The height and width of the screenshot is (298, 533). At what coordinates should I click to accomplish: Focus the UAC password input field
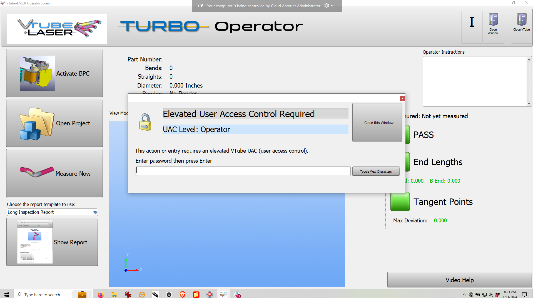coord(243,171)
